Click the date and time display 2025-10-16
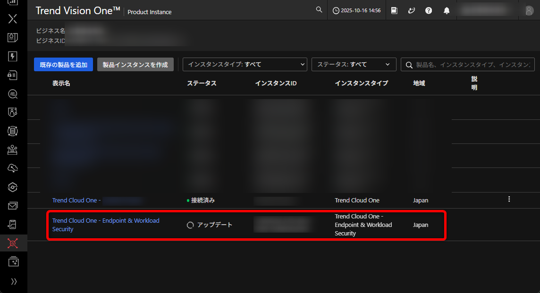The image size is (540, 293). [x=357, y=10]
